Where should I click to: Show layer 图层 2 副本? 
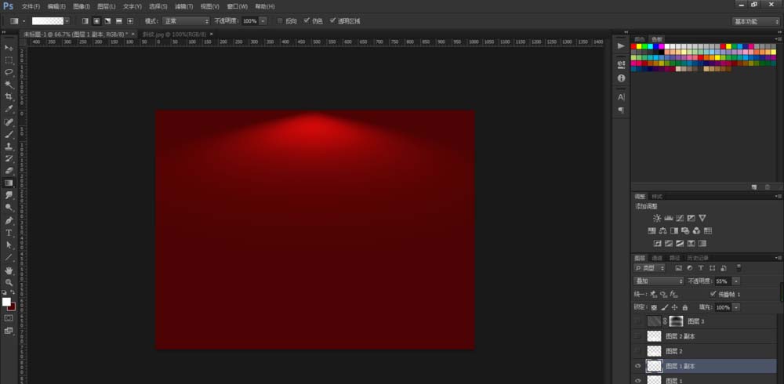click(637, 336)
